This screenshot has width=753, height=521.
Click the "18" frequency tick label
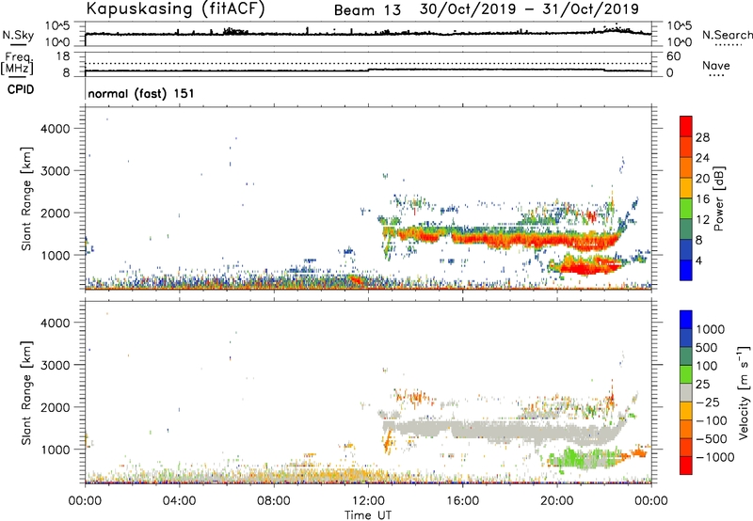coord(62,56)
